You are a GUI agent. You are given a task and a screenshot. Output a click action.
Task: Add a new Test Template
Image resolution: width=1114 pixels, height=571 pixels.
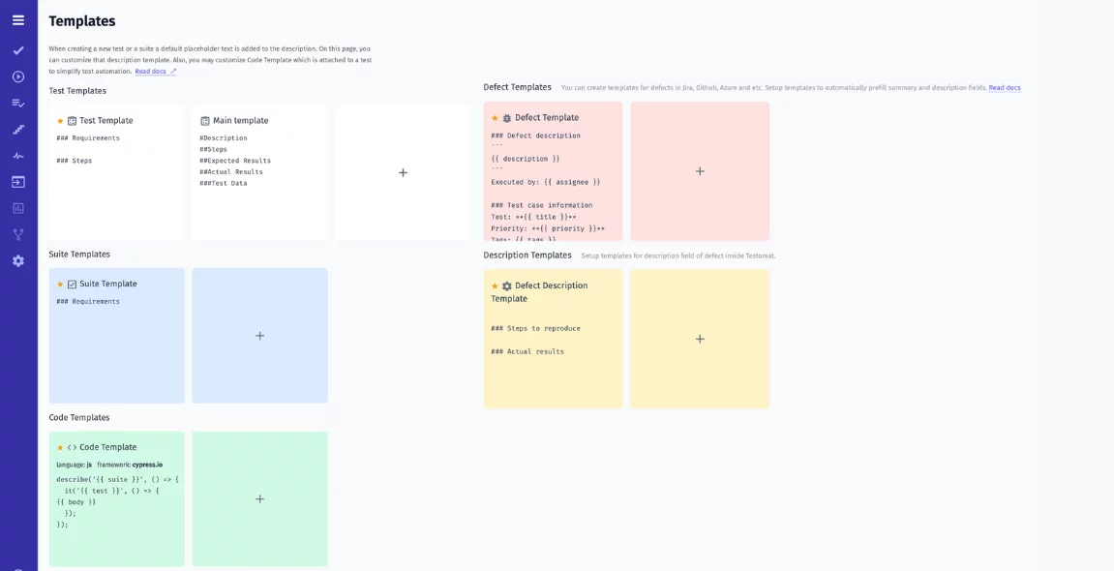403,172
